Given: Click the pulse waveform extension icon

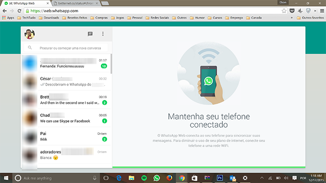Looking at the screenshot, I should pyautogui.click(x=300, y=11).
